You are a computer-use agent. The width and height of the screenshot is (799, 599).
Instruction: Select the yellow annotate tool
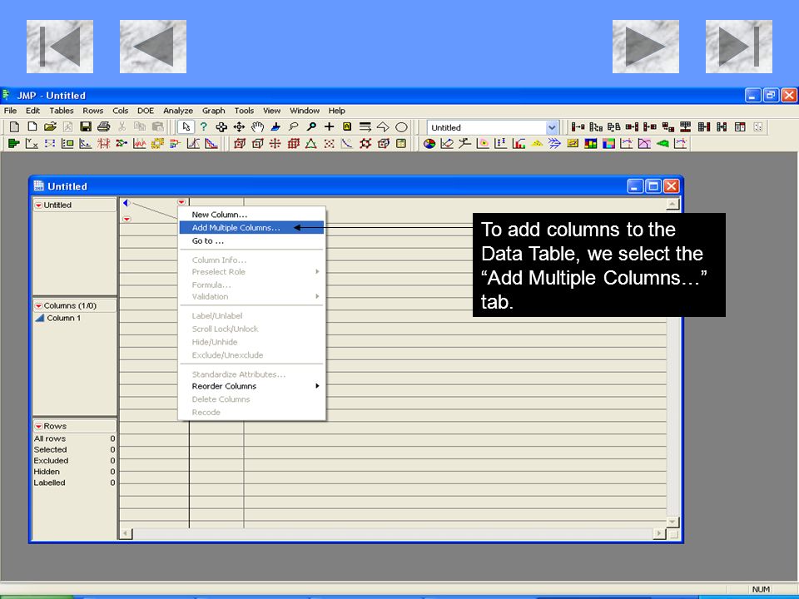[x=347, y=126]
